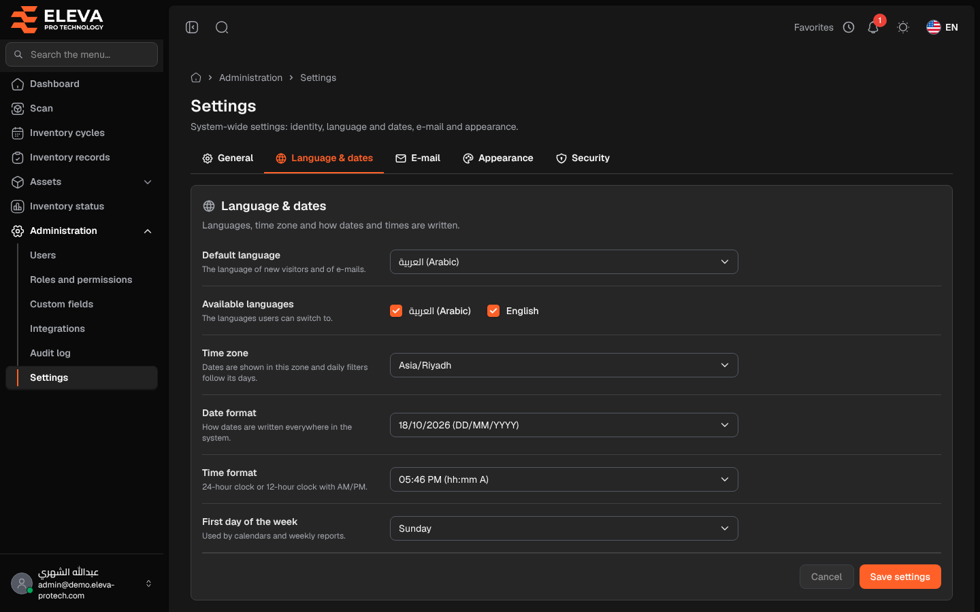980x612 pixels.
Task: Open Users in the Administration submenu
Action: coord(43,255)
